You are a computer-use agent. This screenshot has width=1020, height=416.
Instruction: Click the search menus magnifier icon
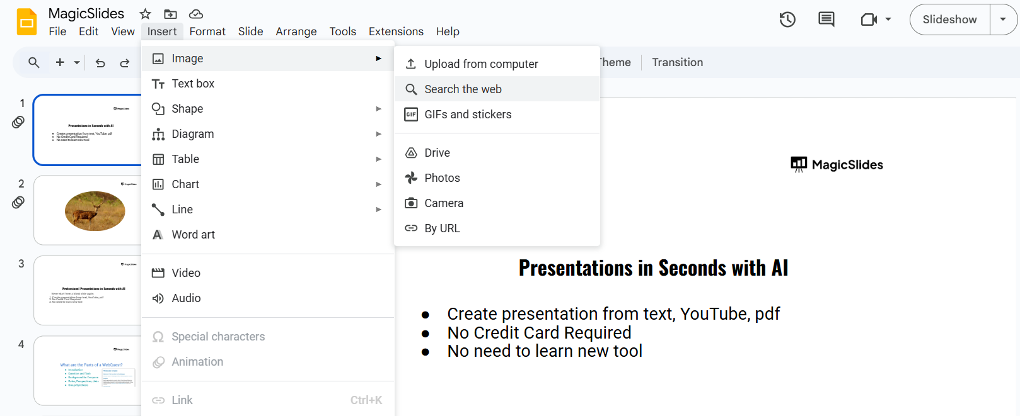pos(34,62)
